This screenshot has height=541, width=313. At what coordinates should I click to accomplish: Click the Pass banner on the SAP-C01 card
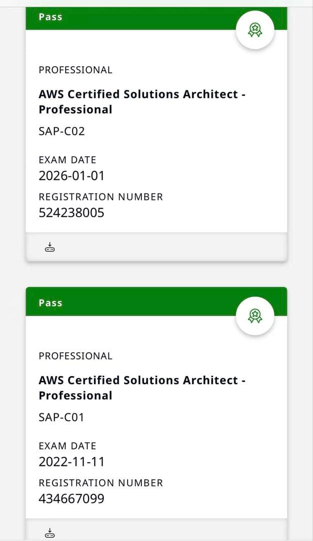(50, 303)
